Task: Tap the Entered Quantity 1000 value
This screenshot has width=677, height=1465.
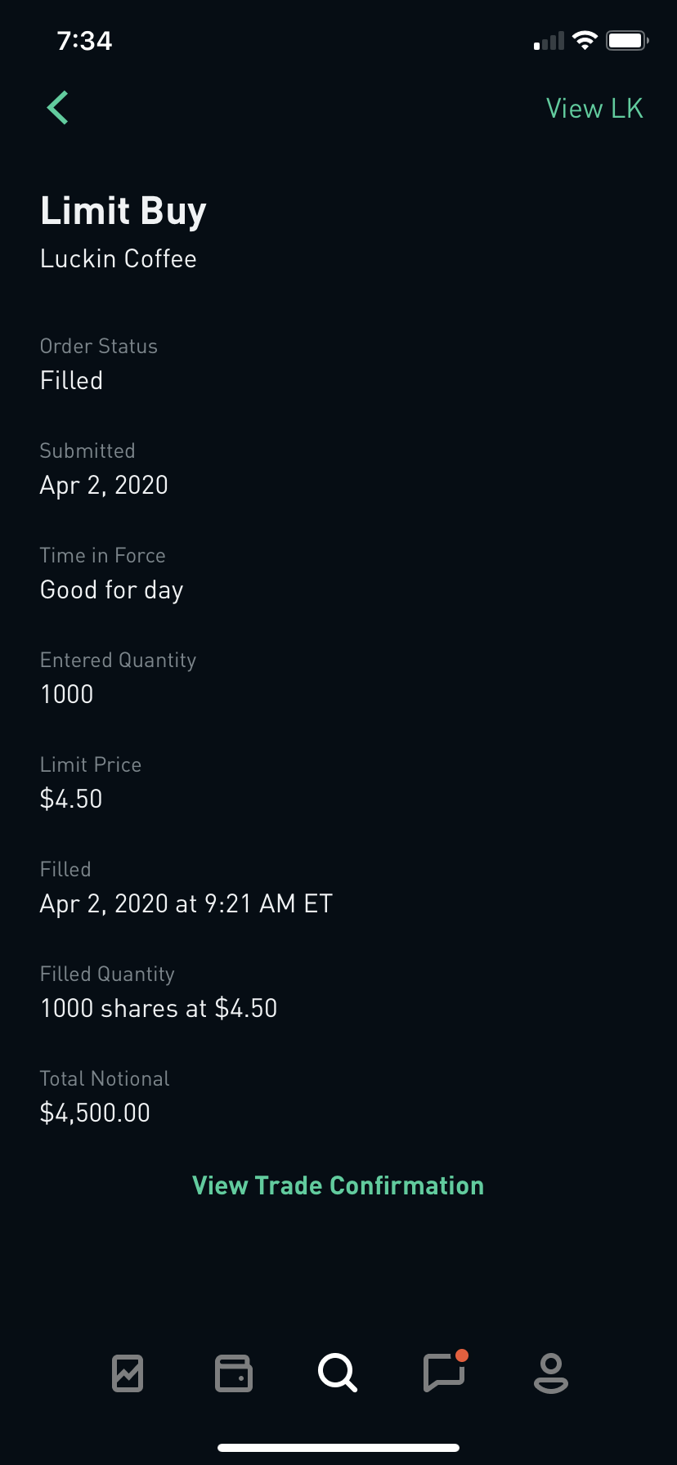Action: [67, 695]
